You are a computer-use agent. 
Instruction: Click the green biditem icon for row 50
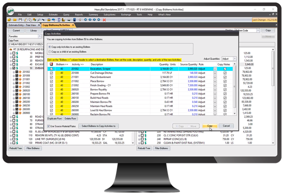(x=17, y=68)
